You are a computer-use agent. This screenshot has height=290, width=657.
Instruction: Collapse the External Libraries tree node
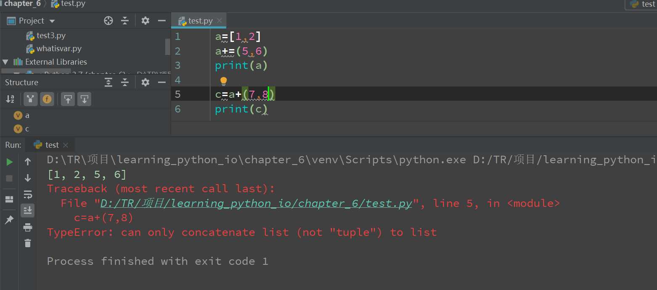5,62
